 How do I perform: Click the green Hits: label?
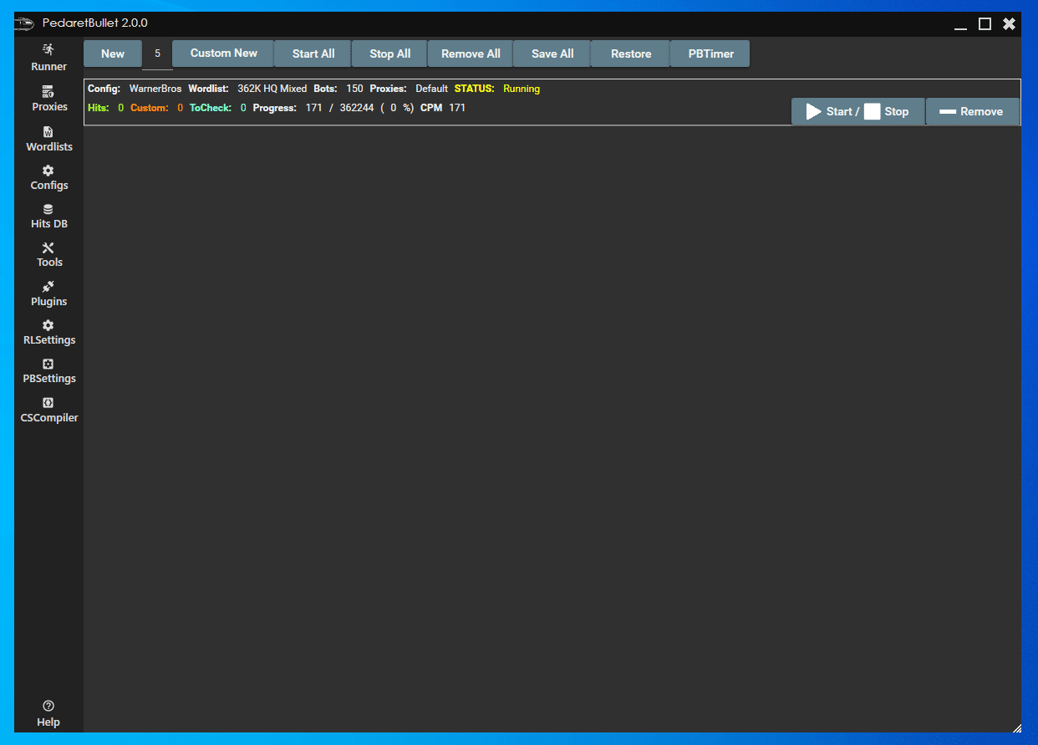click(x=99, y=108)
